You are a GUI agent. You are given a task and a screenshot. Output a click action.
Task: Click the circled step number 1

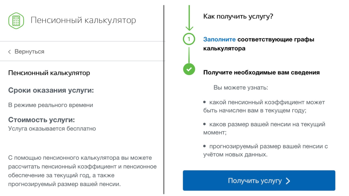tap(189, 38)
